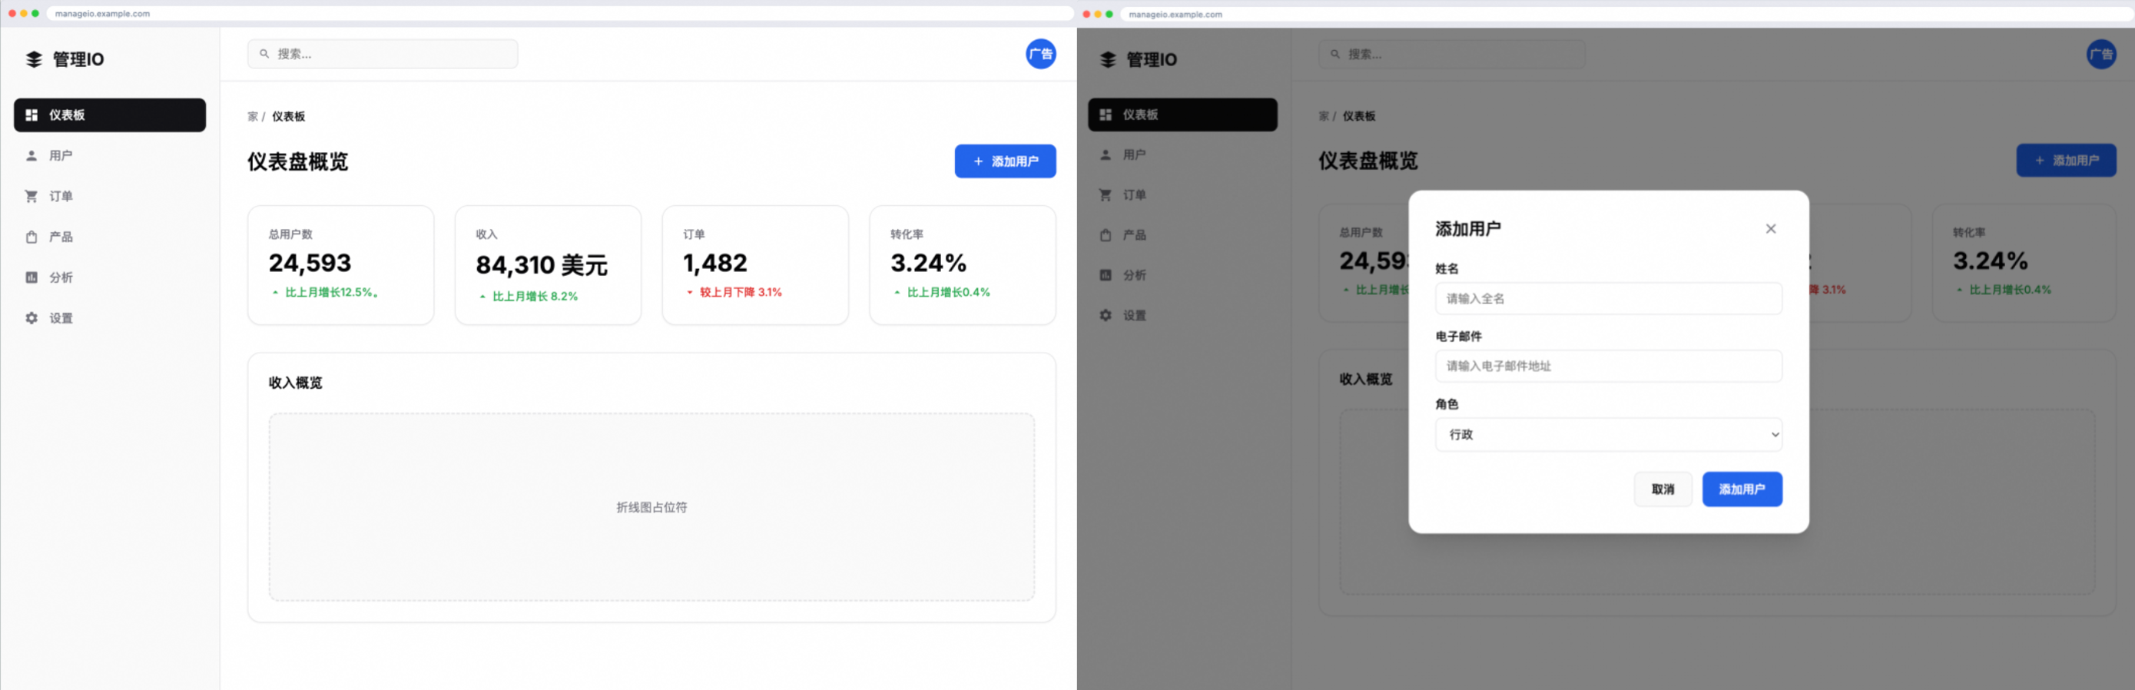Select 仪表板 menu item in left window
This screenshot has width=2135, height=690.
point(109,114)
